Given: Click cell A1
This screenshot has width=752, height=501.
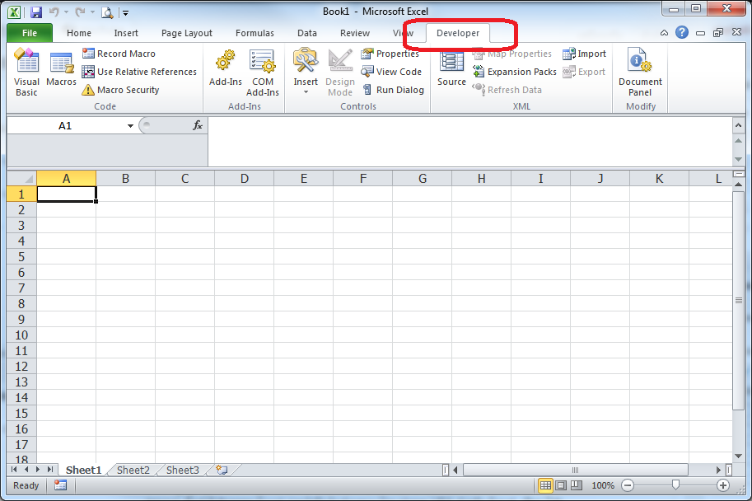Looking at the screenshot, I should click(67, 194).
